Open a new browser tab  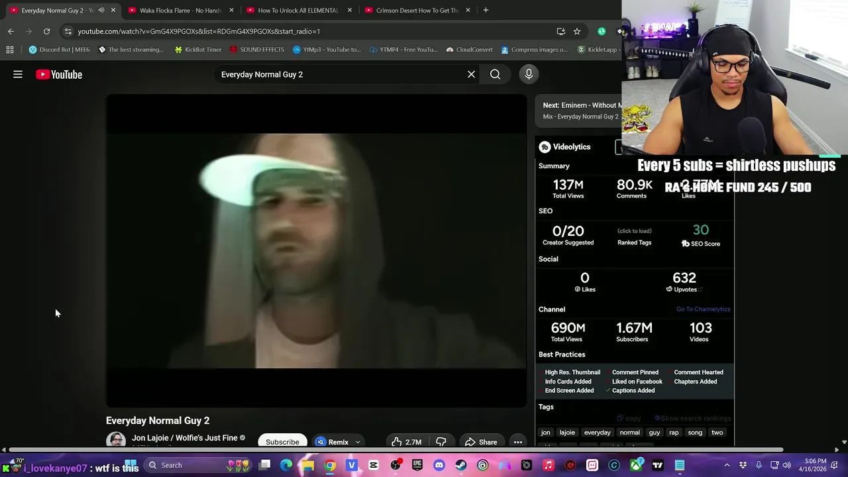tap(486, 10)
